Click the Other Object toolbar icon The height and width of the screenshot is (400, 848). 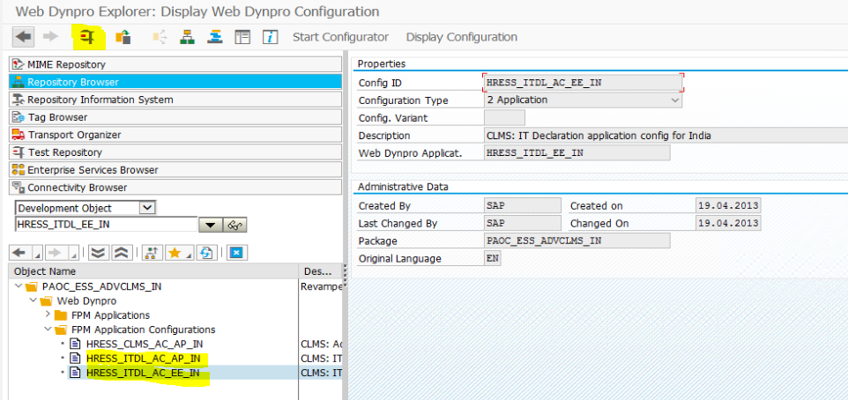click(x=123, y=37)
